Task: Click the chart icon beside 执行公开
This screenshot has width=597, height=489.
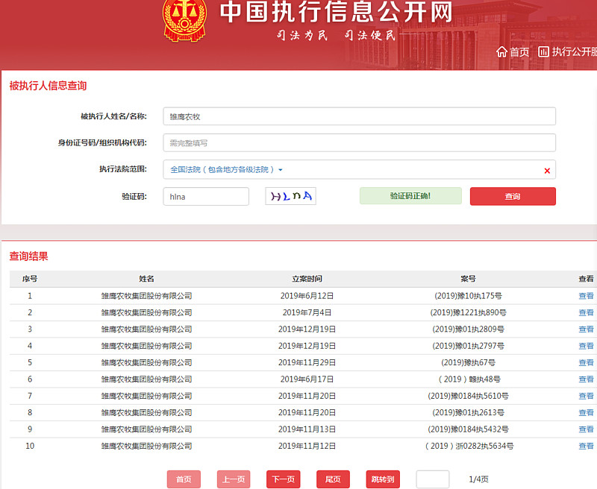Action: [x=543, y=51]
